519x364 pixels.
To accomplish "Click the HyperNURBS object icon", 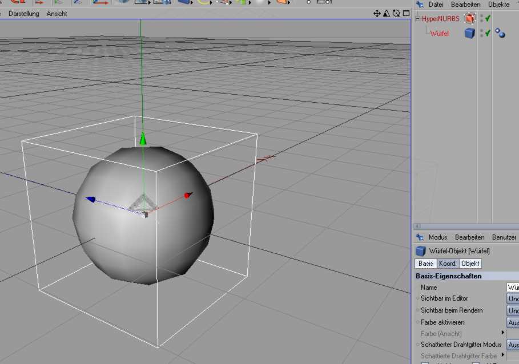I will click(x=469, y=19).
